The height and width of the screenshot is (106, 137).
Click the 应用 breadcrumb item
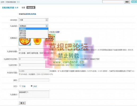(2, 2)
